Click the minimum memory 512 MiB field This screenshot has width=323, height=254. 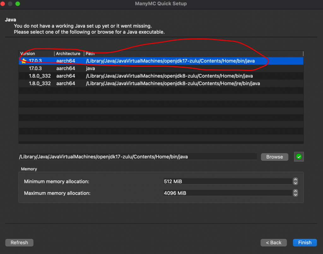coord(228,181)
